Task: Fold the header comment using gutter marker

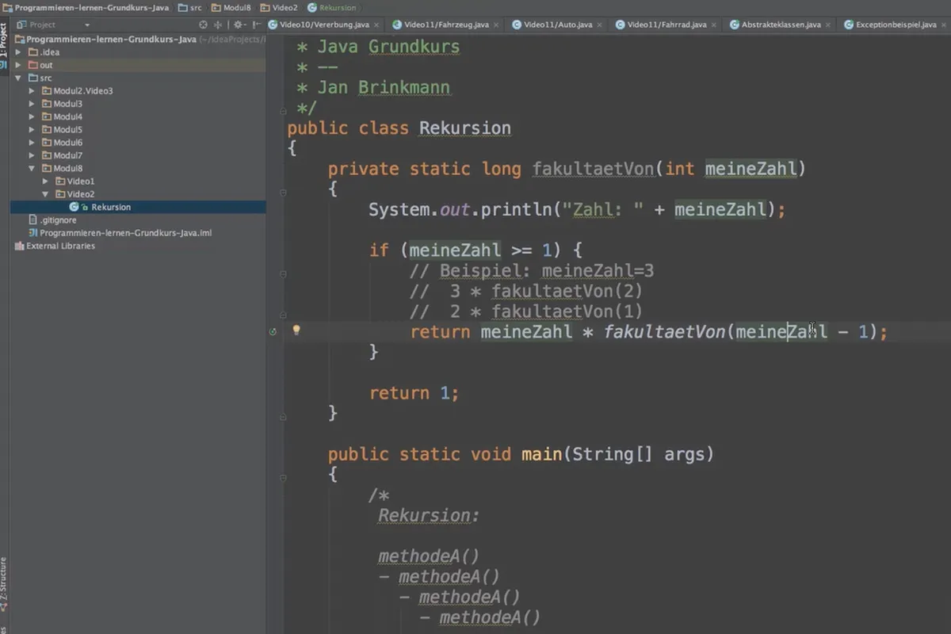Action: pos(283,110)
